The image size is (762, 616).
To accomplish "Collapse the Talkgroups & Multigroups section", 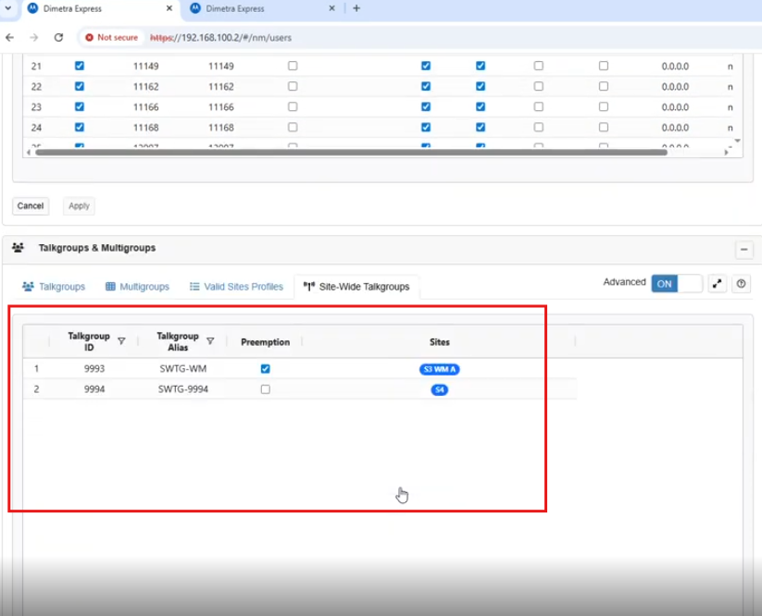I will pyautogui.click(x=744, y=250).
